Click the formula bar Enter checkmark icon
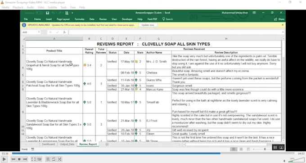This screenshot has width=306, height=163. click(58, 32)
